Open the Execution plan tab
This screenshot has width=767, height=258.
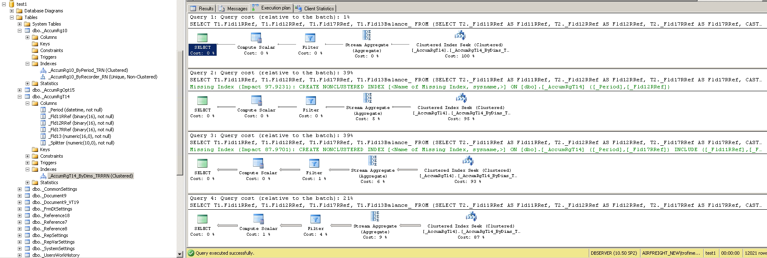coord(271,8)
